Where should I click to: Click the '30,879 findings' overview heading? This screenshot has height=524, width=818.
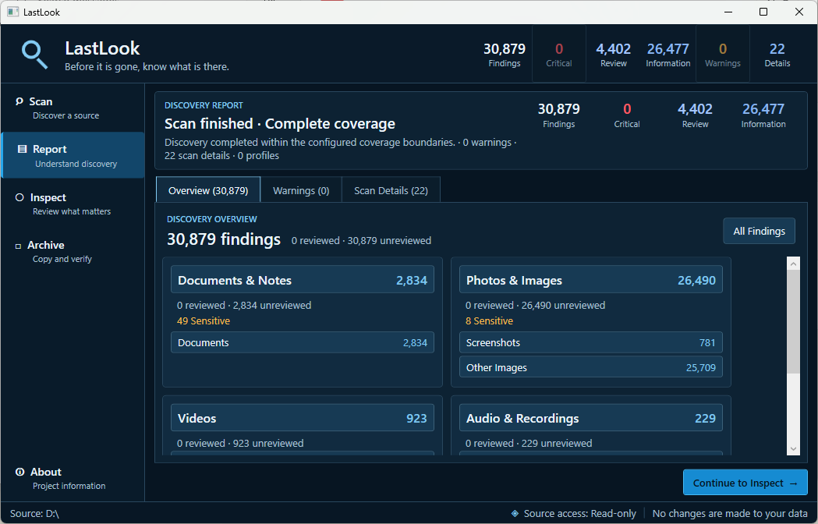(x=224, y=239)
